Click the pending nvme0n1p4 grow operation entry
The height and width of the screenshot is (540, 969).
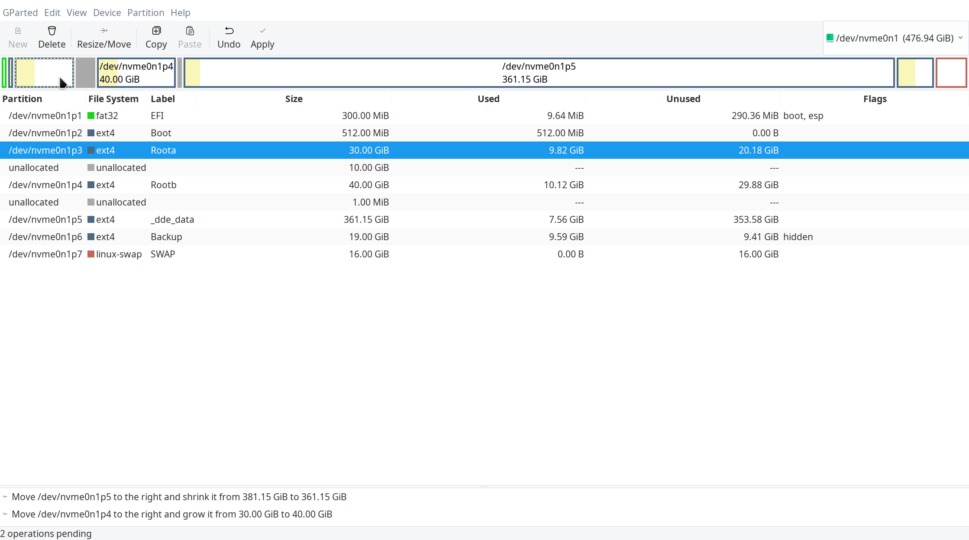(172, 514)
